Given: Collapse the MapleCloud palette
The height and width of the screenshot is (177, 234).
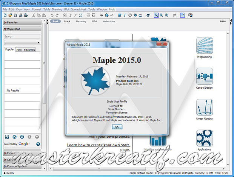Looking at the screenshot, I should coord(22,29).
